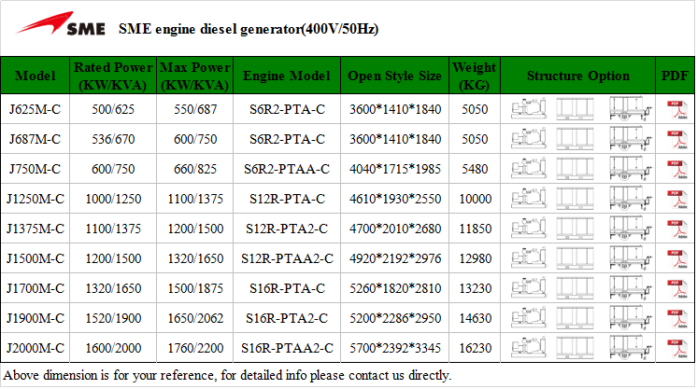Click the SME red swoosh logo
This screenshot has height=389, width=697.
[60, 24]
